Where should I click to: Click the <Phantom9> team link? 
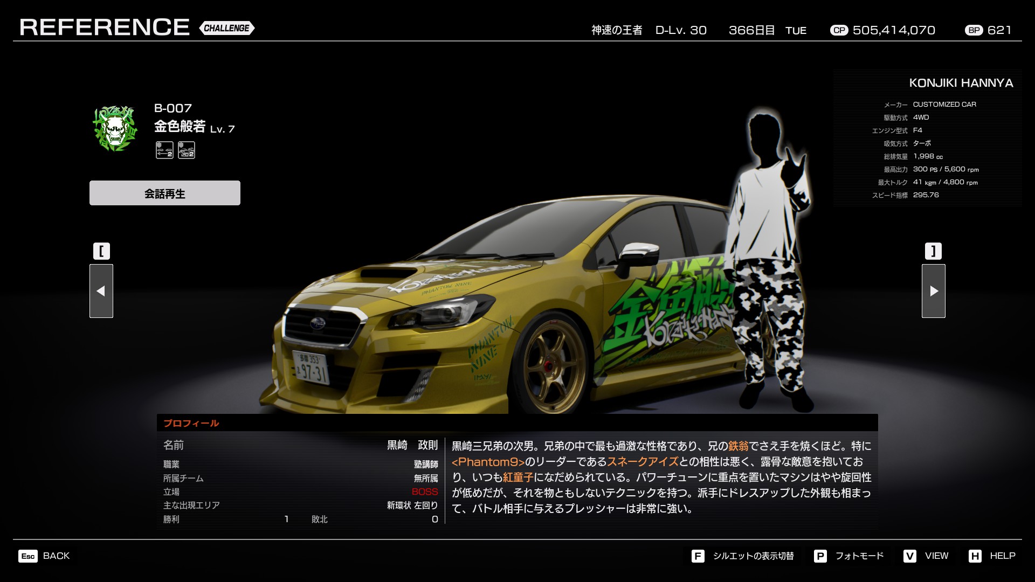point(488,462)
